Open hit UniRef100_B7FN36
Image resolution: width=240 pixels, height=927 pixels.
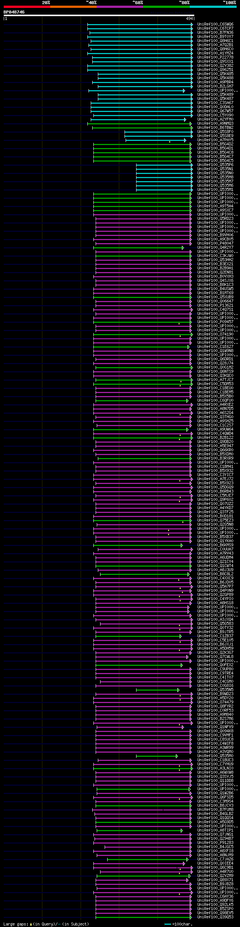coord(215,33)
